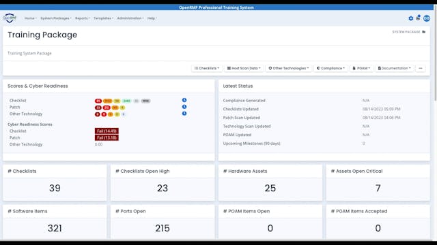The width and height of the screenshot is (437, 245).
Task: Expand the Other Technologies dropdown
Action: [288, 68]
